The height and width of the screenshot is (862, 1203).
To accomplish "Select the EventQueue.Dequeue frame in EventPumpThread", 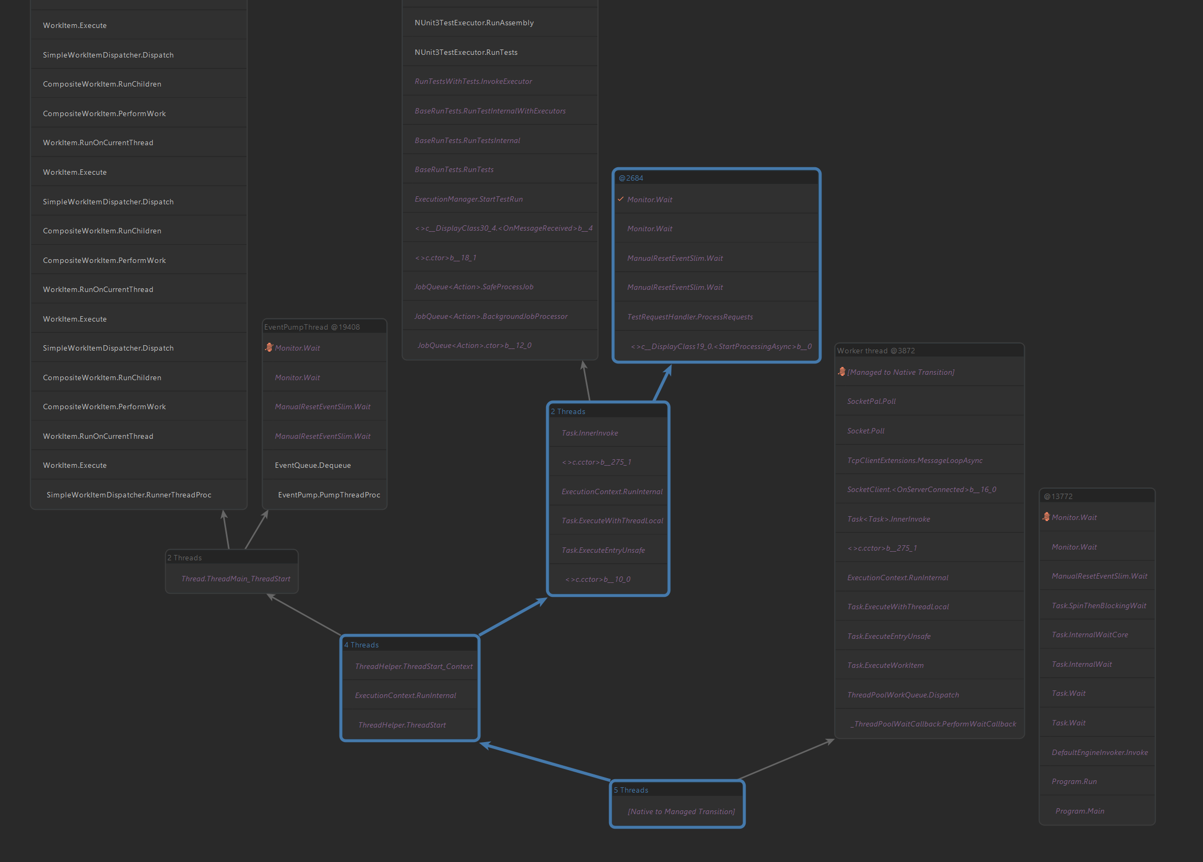I will (x=313, y=465).
